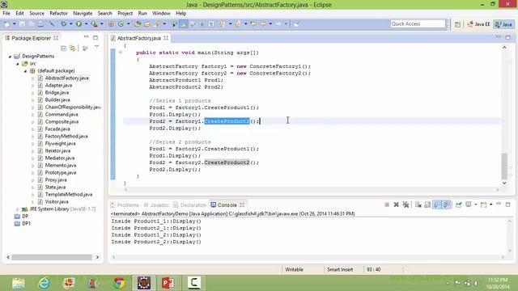518x291 pixels.
Task: Open the Refactor menu
Action: point(58,13)
